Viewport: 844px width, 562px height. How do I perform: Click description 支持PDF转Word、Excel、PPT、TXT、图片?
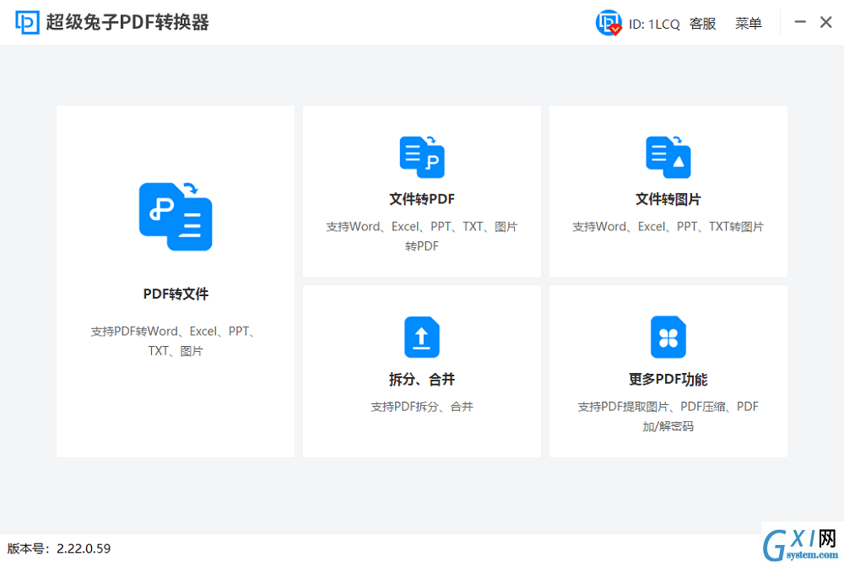tap(174, 341)
